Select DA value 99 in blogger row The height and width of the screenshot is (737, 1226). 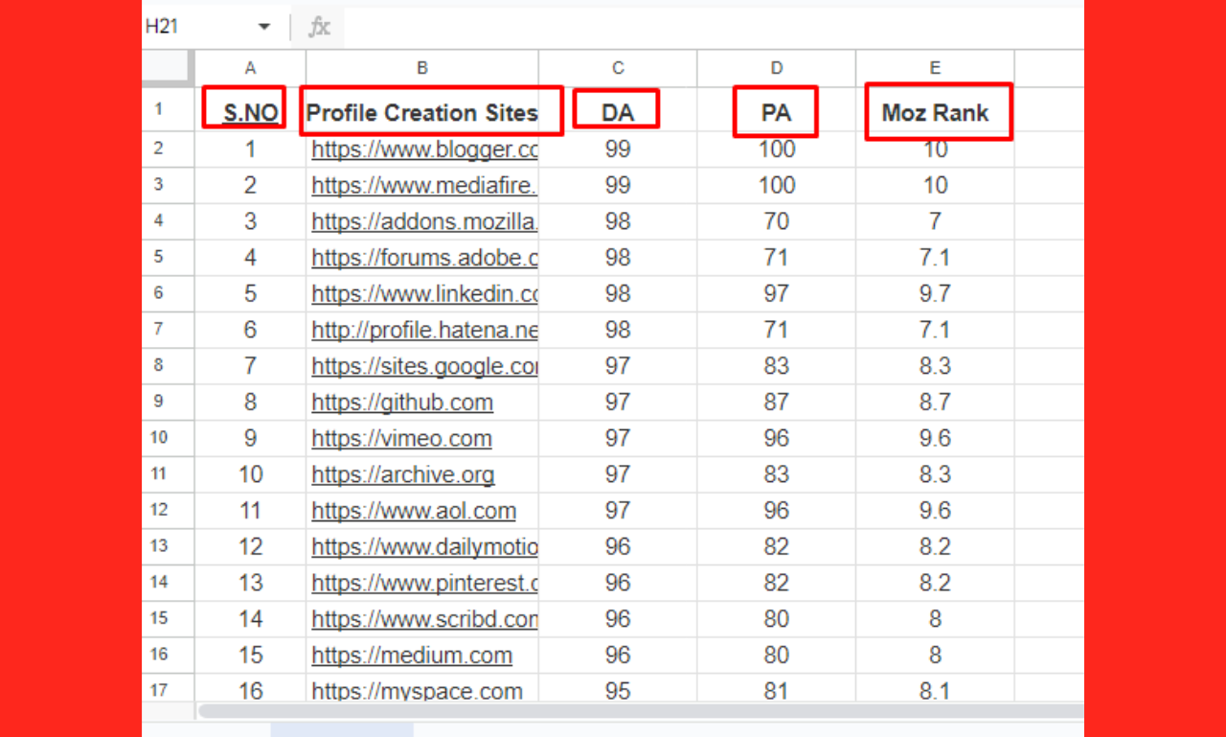pyautogui.click(x=618, y=150)
